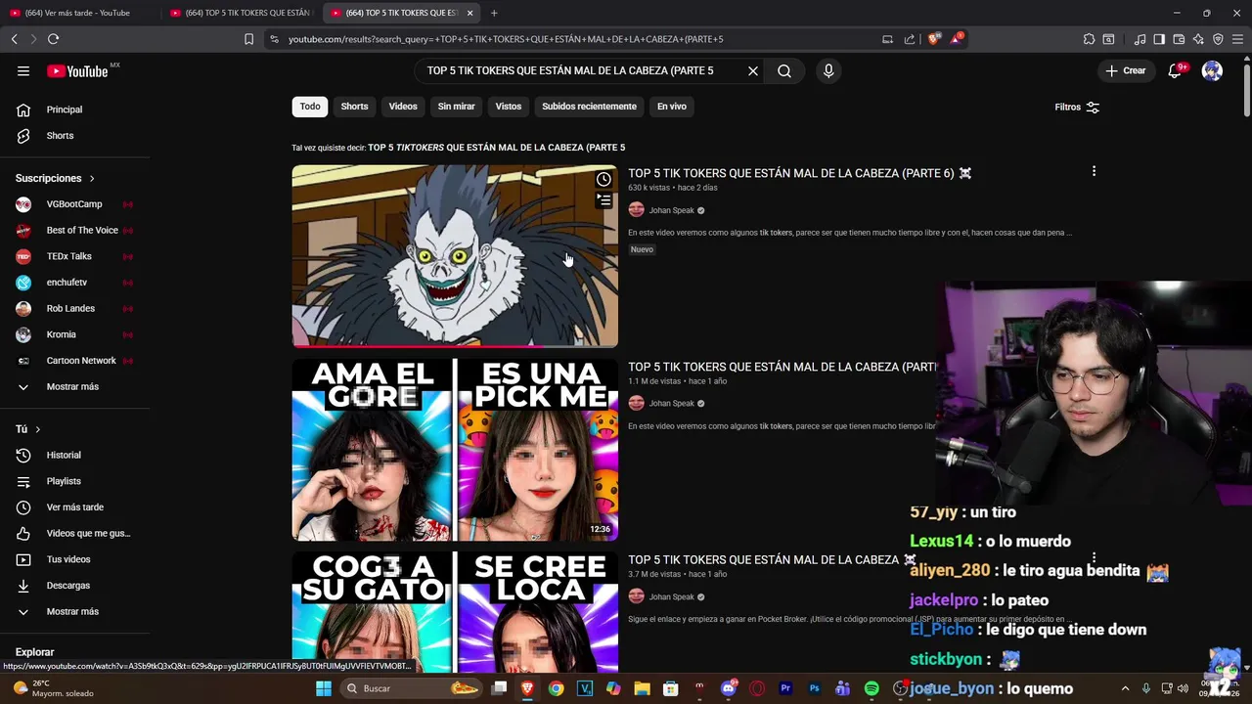Open YouTube notifications bell
The image size is (1252, 704).
pos(1176,70)
